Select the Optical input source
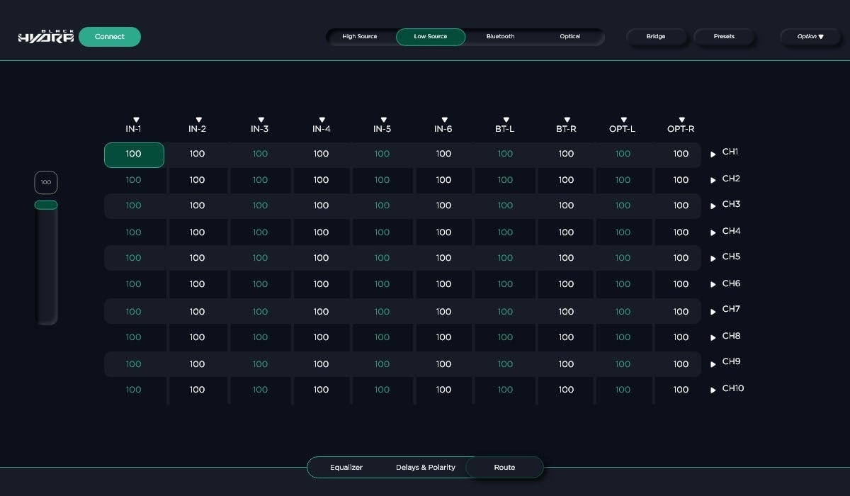Screen dimensions: 850x496 point(570,37)
